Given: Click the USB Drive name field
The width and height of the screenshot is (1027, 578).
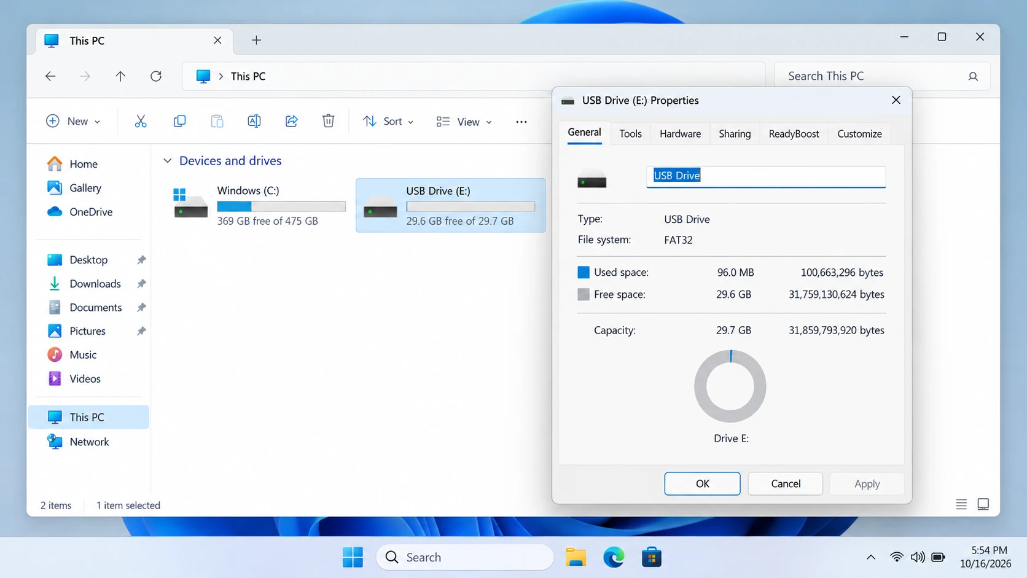Looking at the screenshot, I should pyautogui.click(x=766, y=176).
